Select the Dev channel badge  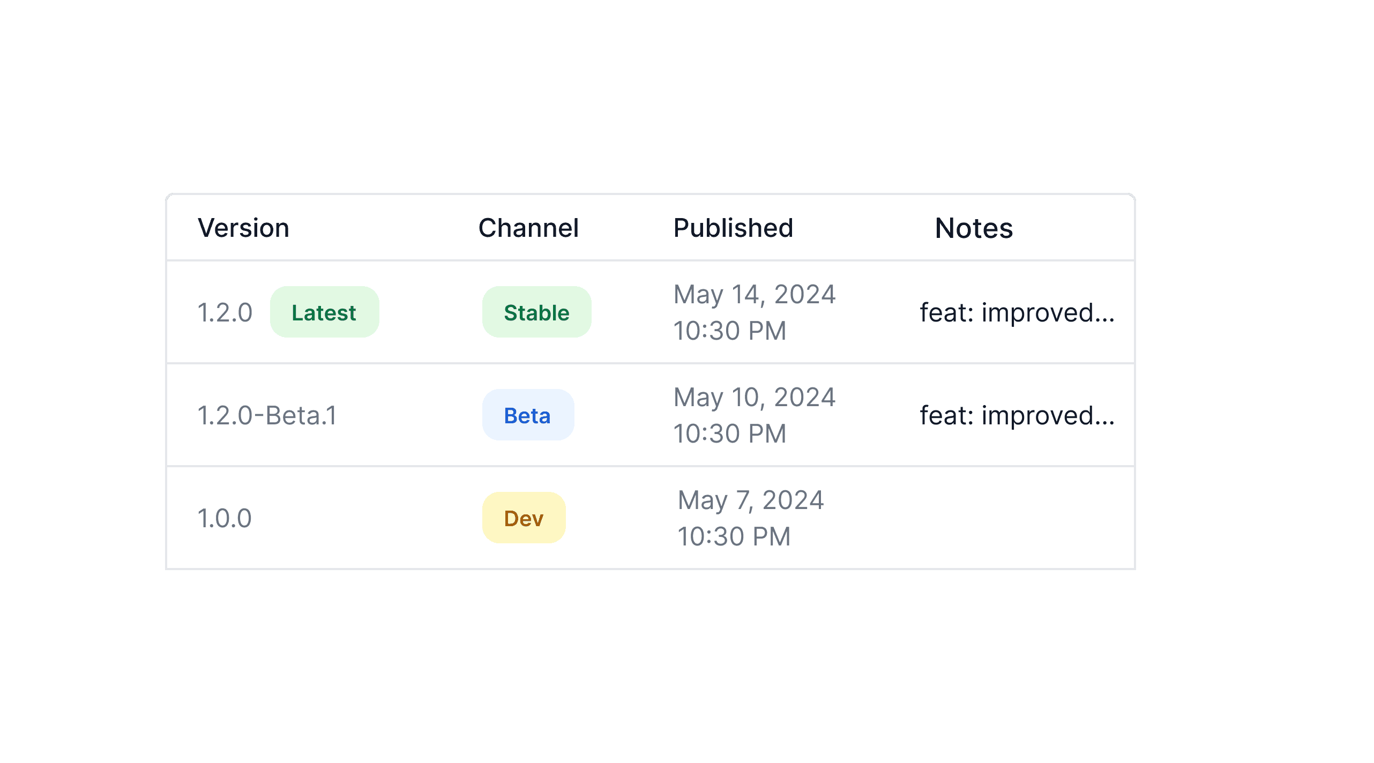[x=524, y=517]
